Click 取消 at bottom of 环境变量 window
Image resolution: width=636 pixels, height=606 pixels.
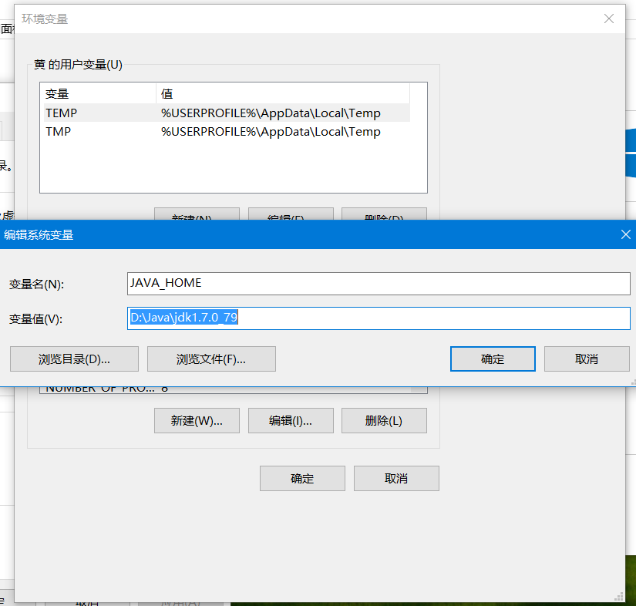click(396, 479)
